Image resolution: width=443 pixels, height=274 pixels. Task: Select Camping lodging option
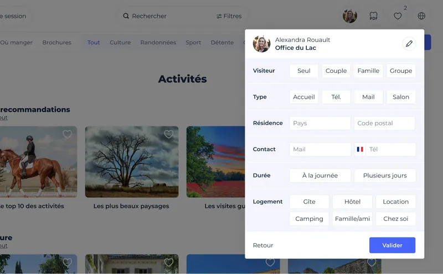click(x=310, y=219)
